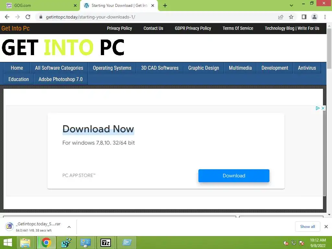Close the downloads bar
The height and width of the screenshot is (249, 332).
(x=326, y=227)
